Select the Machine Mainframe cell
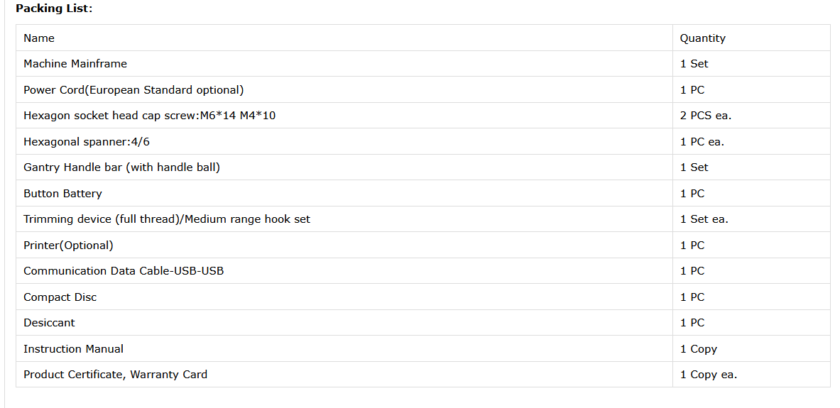 pyautogui.click(x=75, y=64)
